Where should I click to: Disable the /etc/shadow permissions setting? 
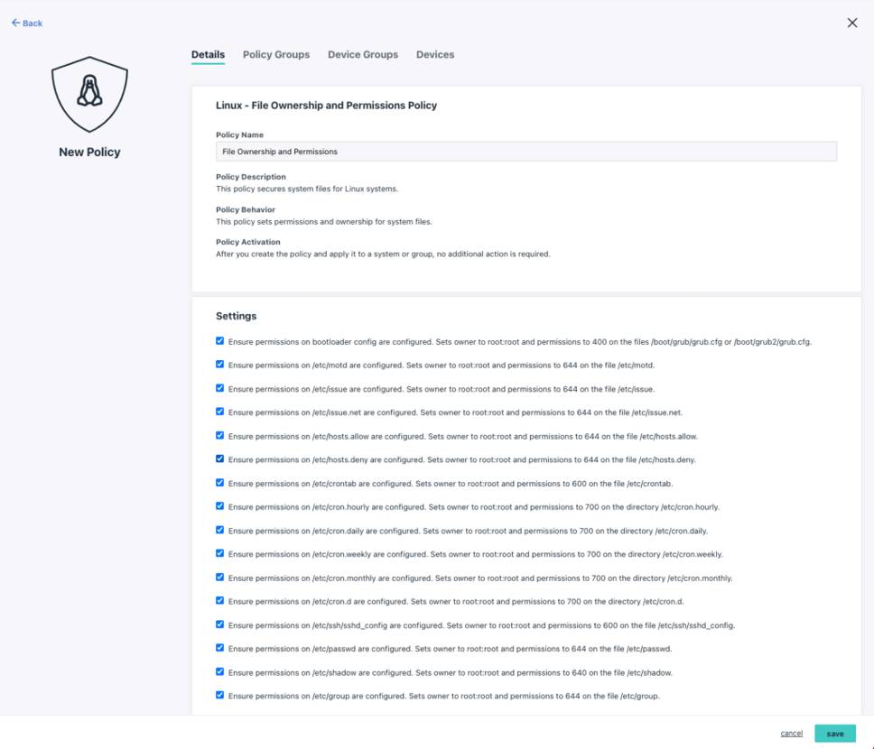tap(219, 672)
